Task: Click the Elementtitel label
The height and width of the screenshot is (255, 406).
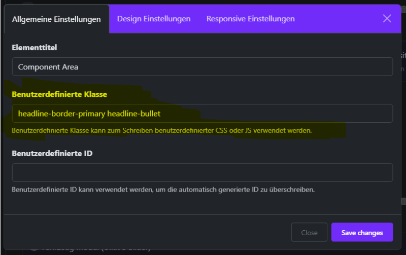Action: tap(35, 48)
